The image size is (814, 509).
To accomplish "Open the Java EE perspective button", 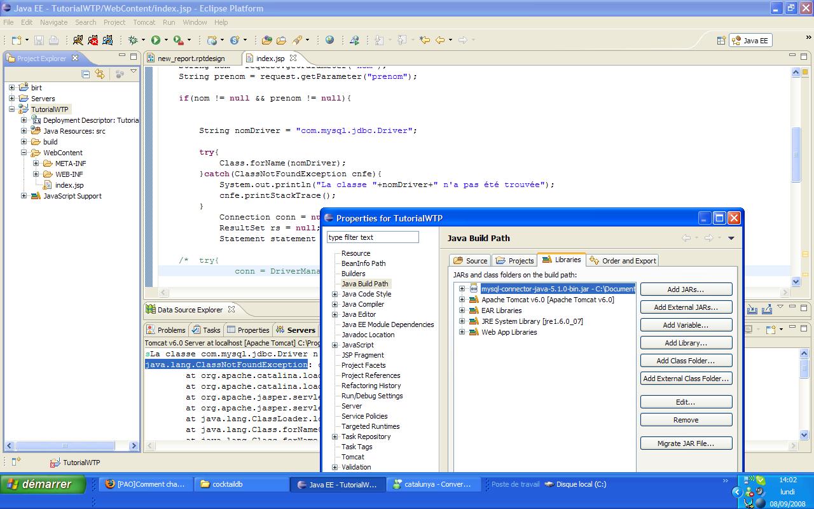I will [x=750, y=40].
